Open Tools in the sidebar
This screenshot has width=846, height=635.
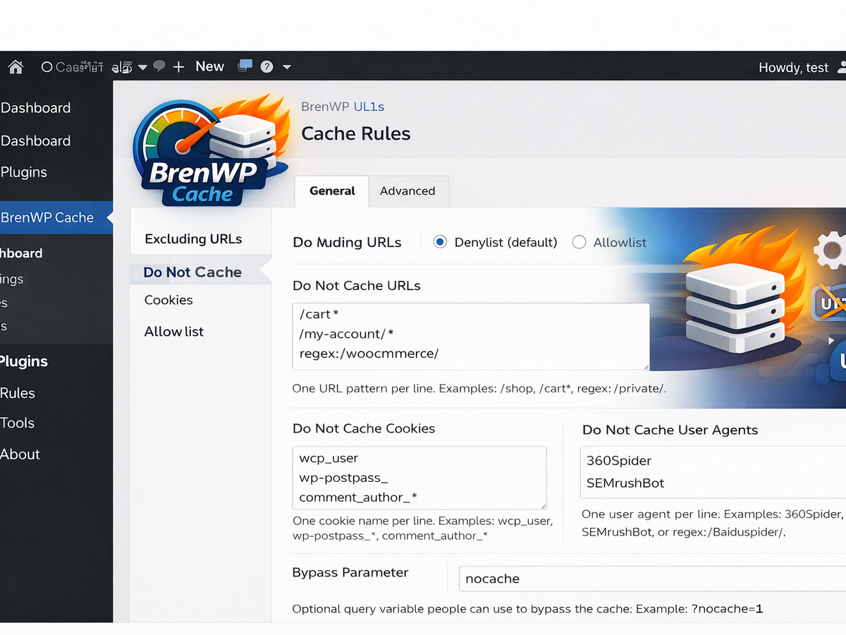(18, 423)
